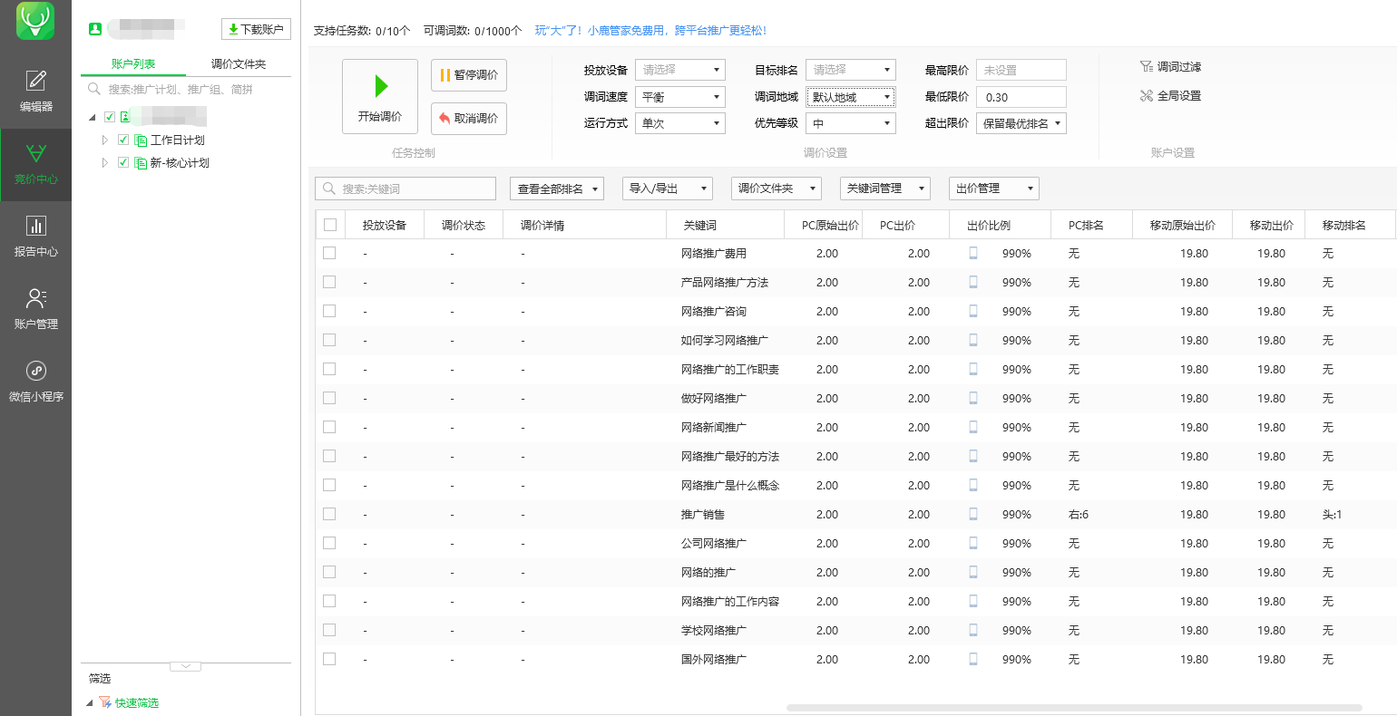
Task: Check the row for 网络推广咨询
Action: click(x=329, y=312)
